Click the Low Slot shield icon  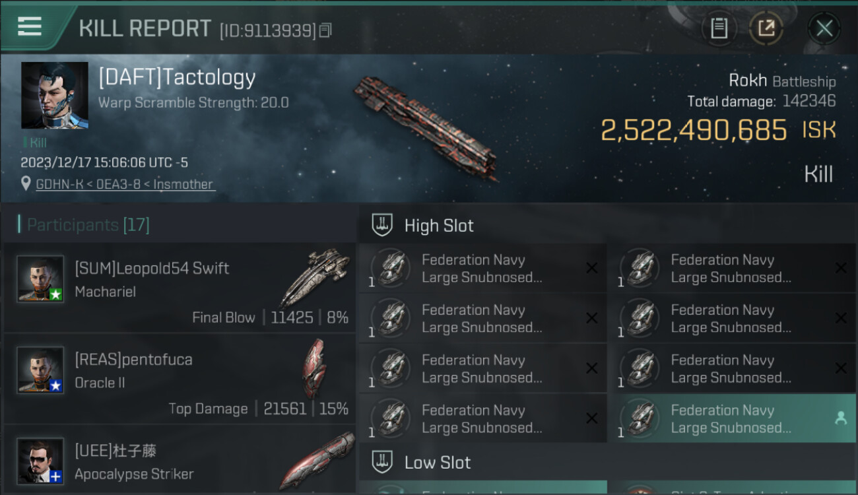(382, 462)
